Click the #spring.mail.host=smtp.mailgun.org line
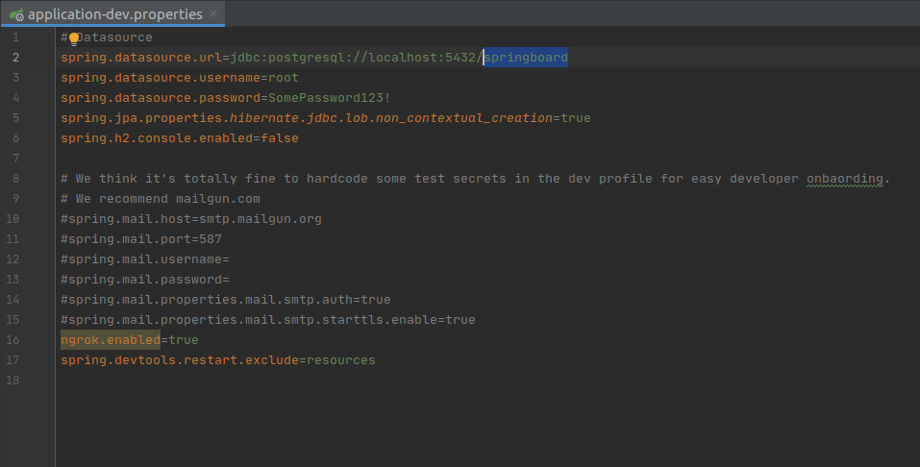The height and width of the screenshot is (467, 920). tap(191, 219)
